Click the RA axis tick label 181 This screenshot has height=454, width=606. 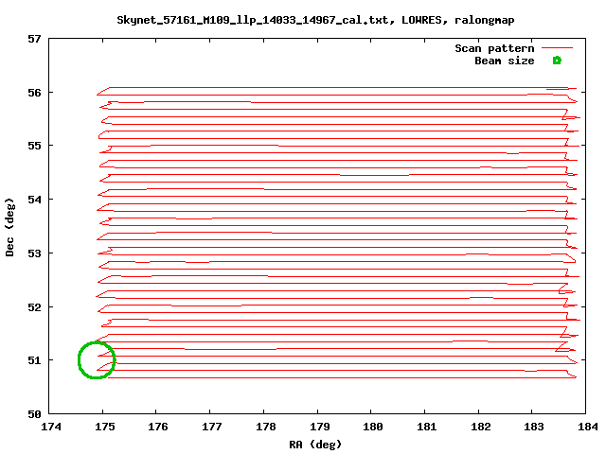[427, 427]
